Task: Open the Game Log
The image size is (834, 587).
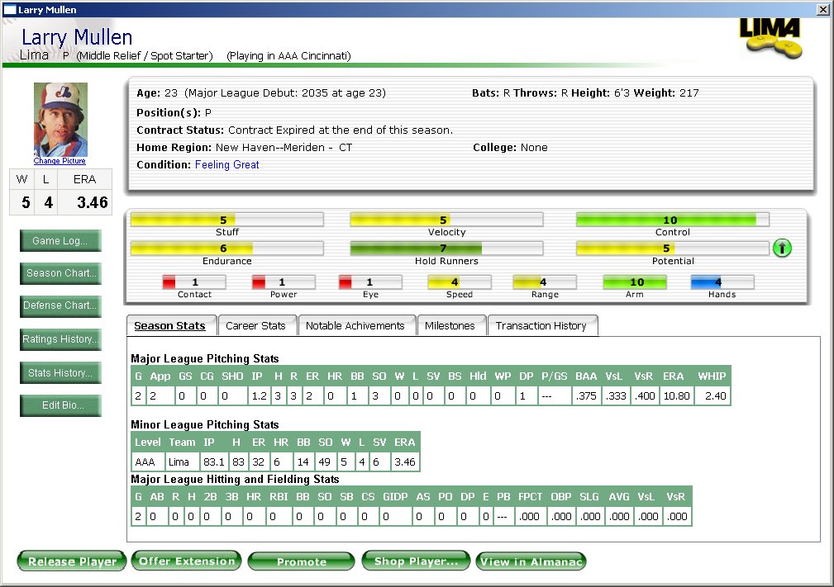Action: tap(60, 240)
